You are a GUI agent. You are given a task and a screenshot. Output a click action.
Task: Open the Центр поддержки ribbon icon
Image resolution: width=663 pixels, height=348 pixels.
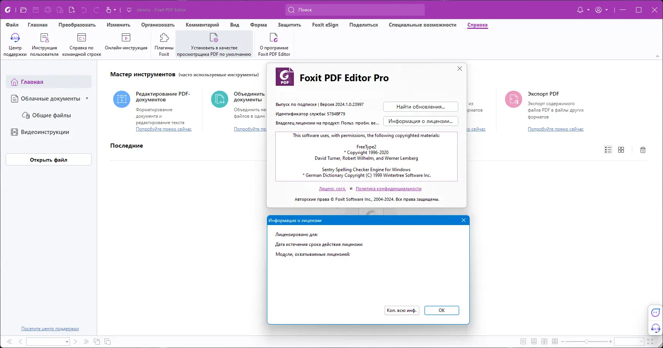pyautogui.click(x=15, y=44)
